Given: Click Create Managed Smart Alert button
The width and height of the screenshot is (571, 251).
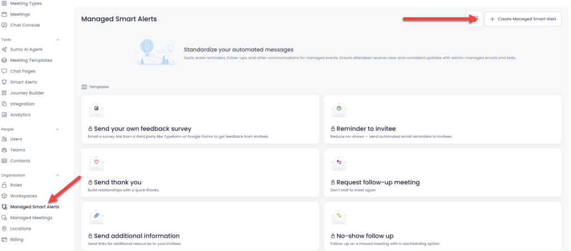Looking at the screenshot, I should (x=522, y=19).
